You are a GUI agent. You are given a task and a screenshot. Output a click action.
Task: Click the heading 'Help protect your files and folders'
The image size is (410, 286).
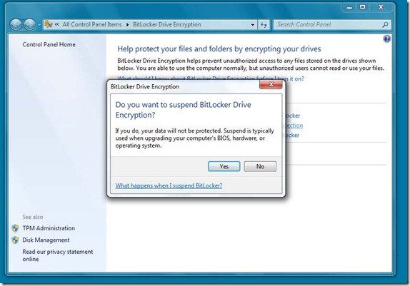point(219,48)
